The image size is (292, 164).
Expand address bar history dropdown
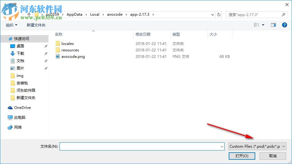[212, 15]
